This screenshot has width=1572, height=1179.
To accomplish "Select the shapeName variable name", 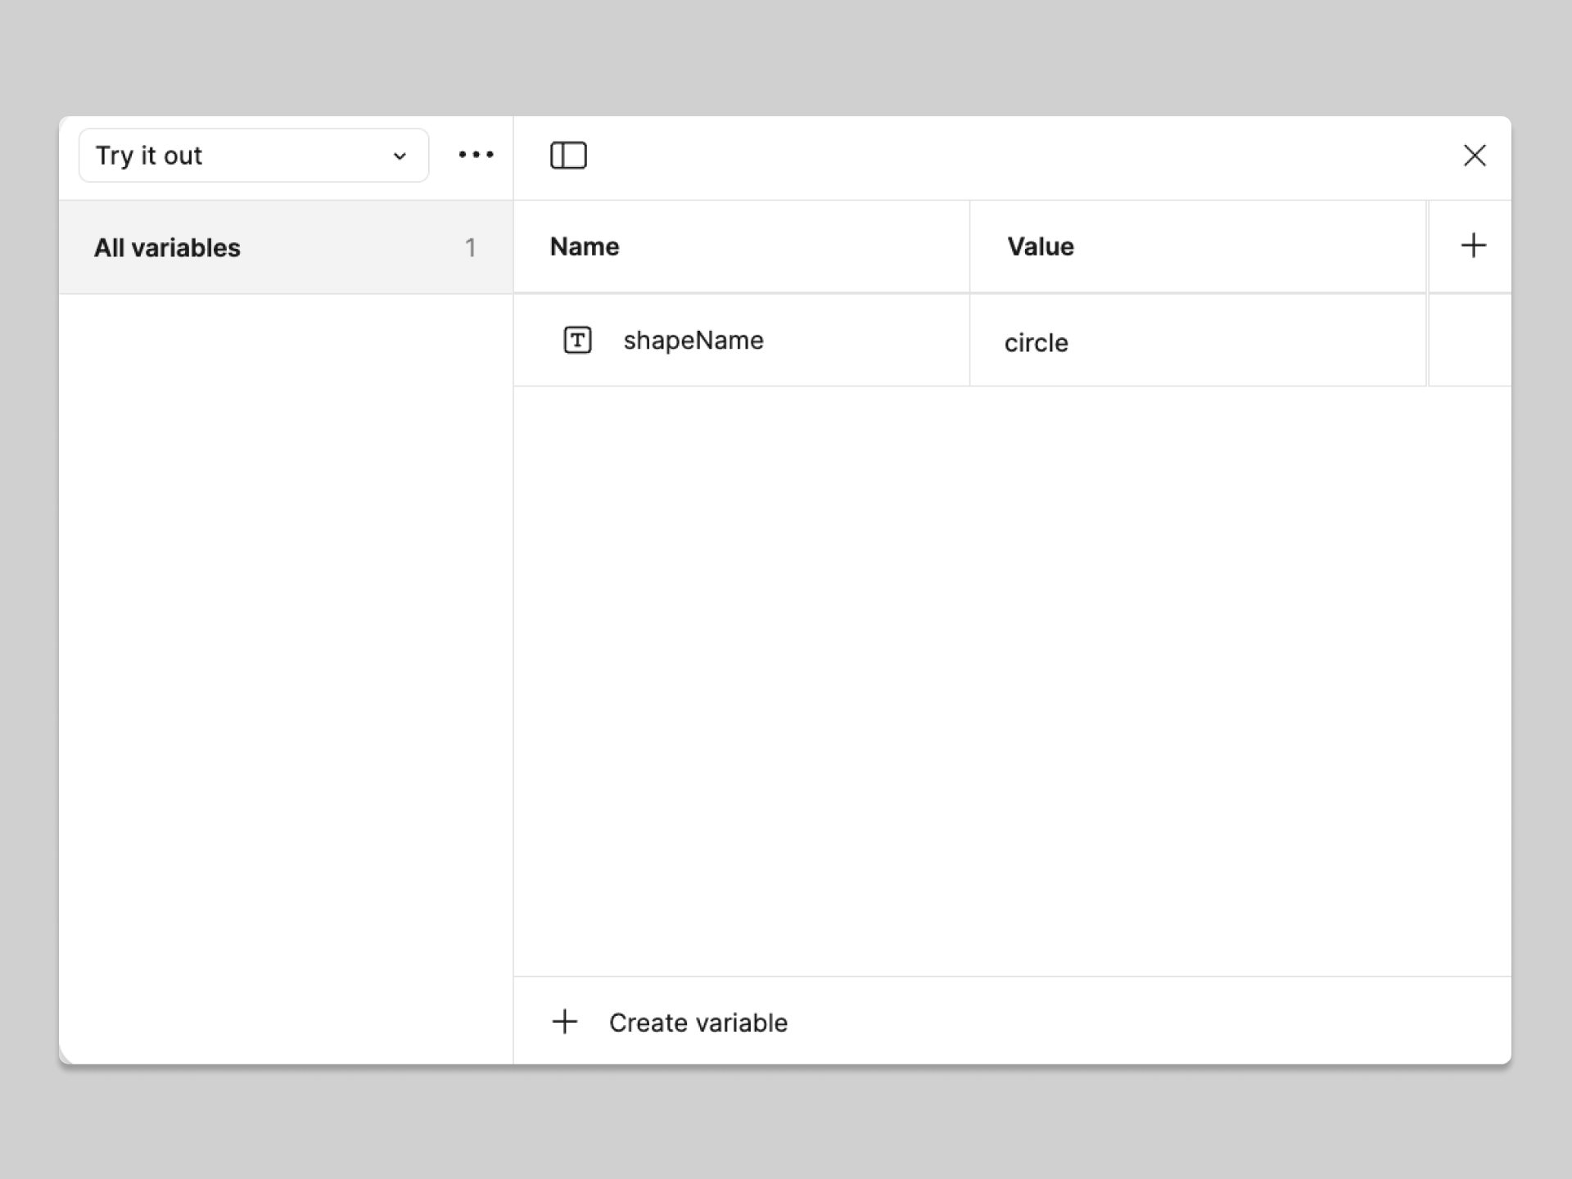I will click(693, 341).
